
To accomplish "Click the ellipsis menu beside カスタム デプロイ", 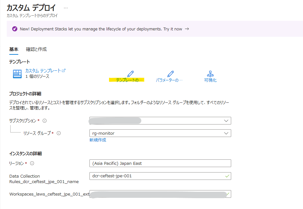I will (x=66, y=8).
